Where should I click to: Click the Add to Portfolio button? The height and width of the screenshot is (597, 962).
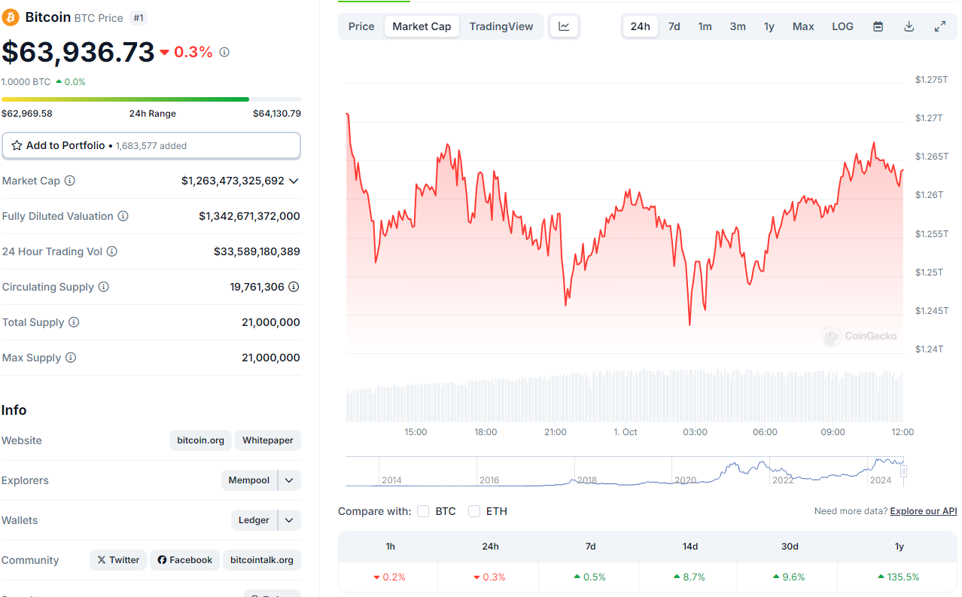[x=151, y=145]
